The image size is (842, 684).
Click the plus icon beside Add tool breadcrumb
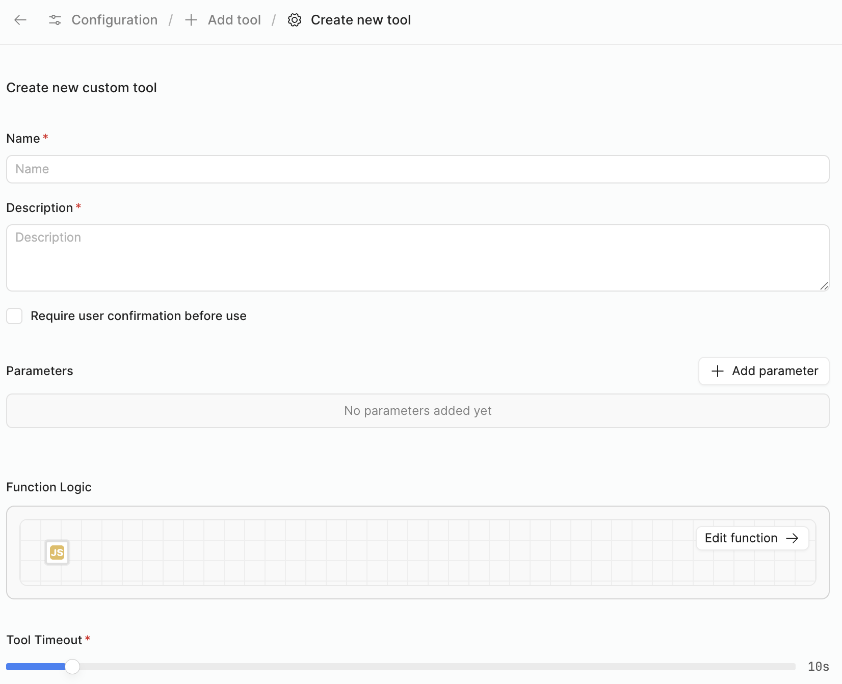191,20
